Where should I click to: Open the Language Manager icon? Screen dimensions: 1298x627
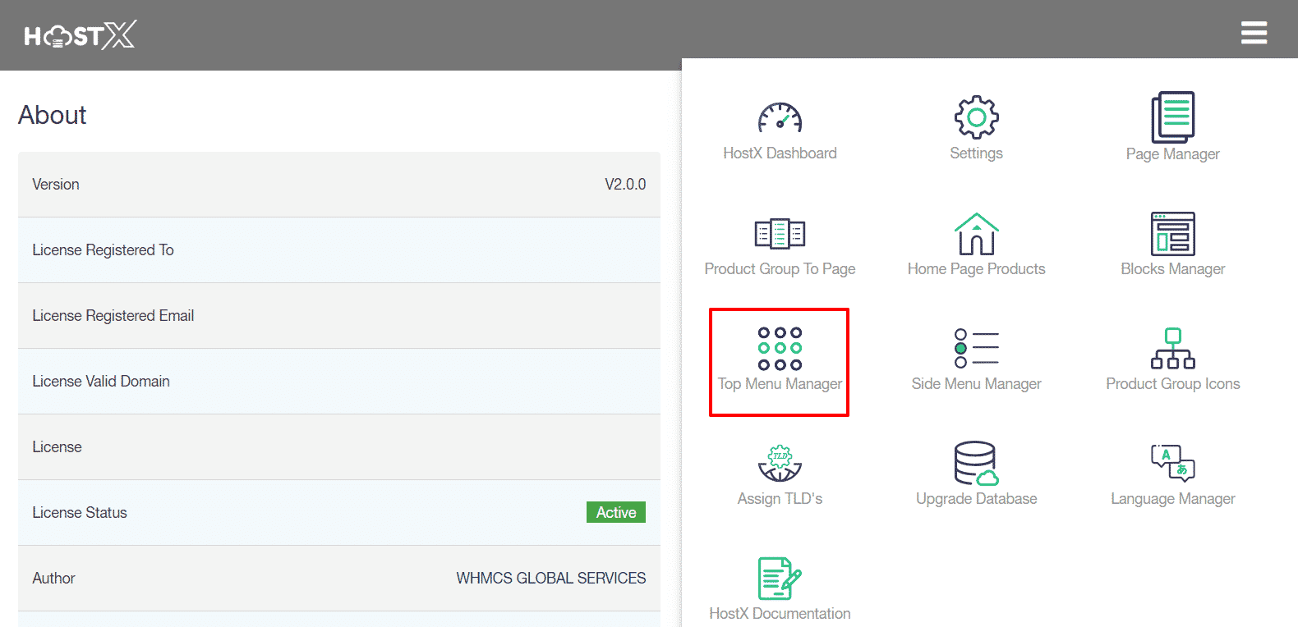pyautogui.click(x=1172, y=464)
